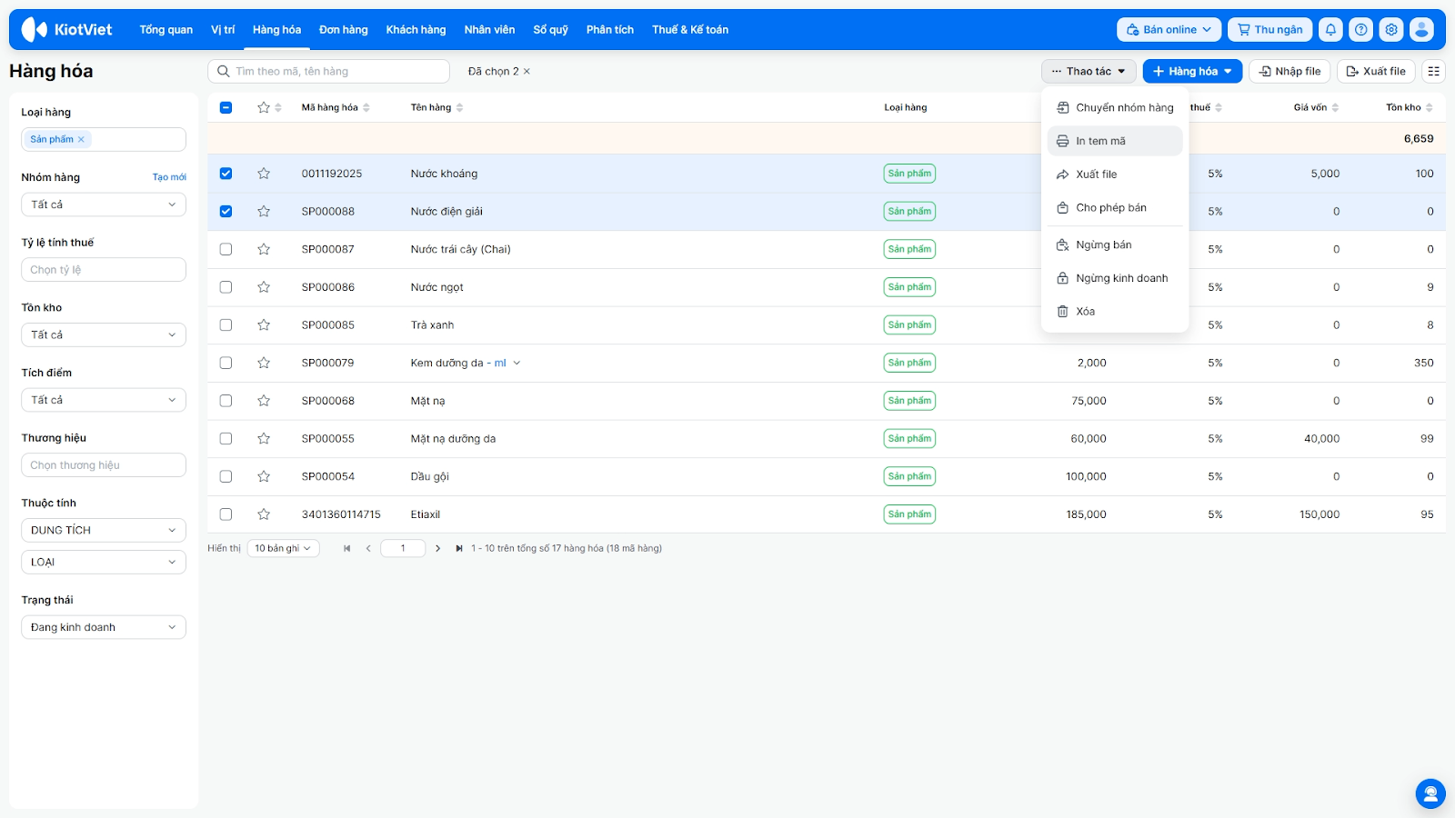The width and height of the screenshot is (1455, 818).
Task: Open the chat support bubble icon
Action: (1430, 793)
